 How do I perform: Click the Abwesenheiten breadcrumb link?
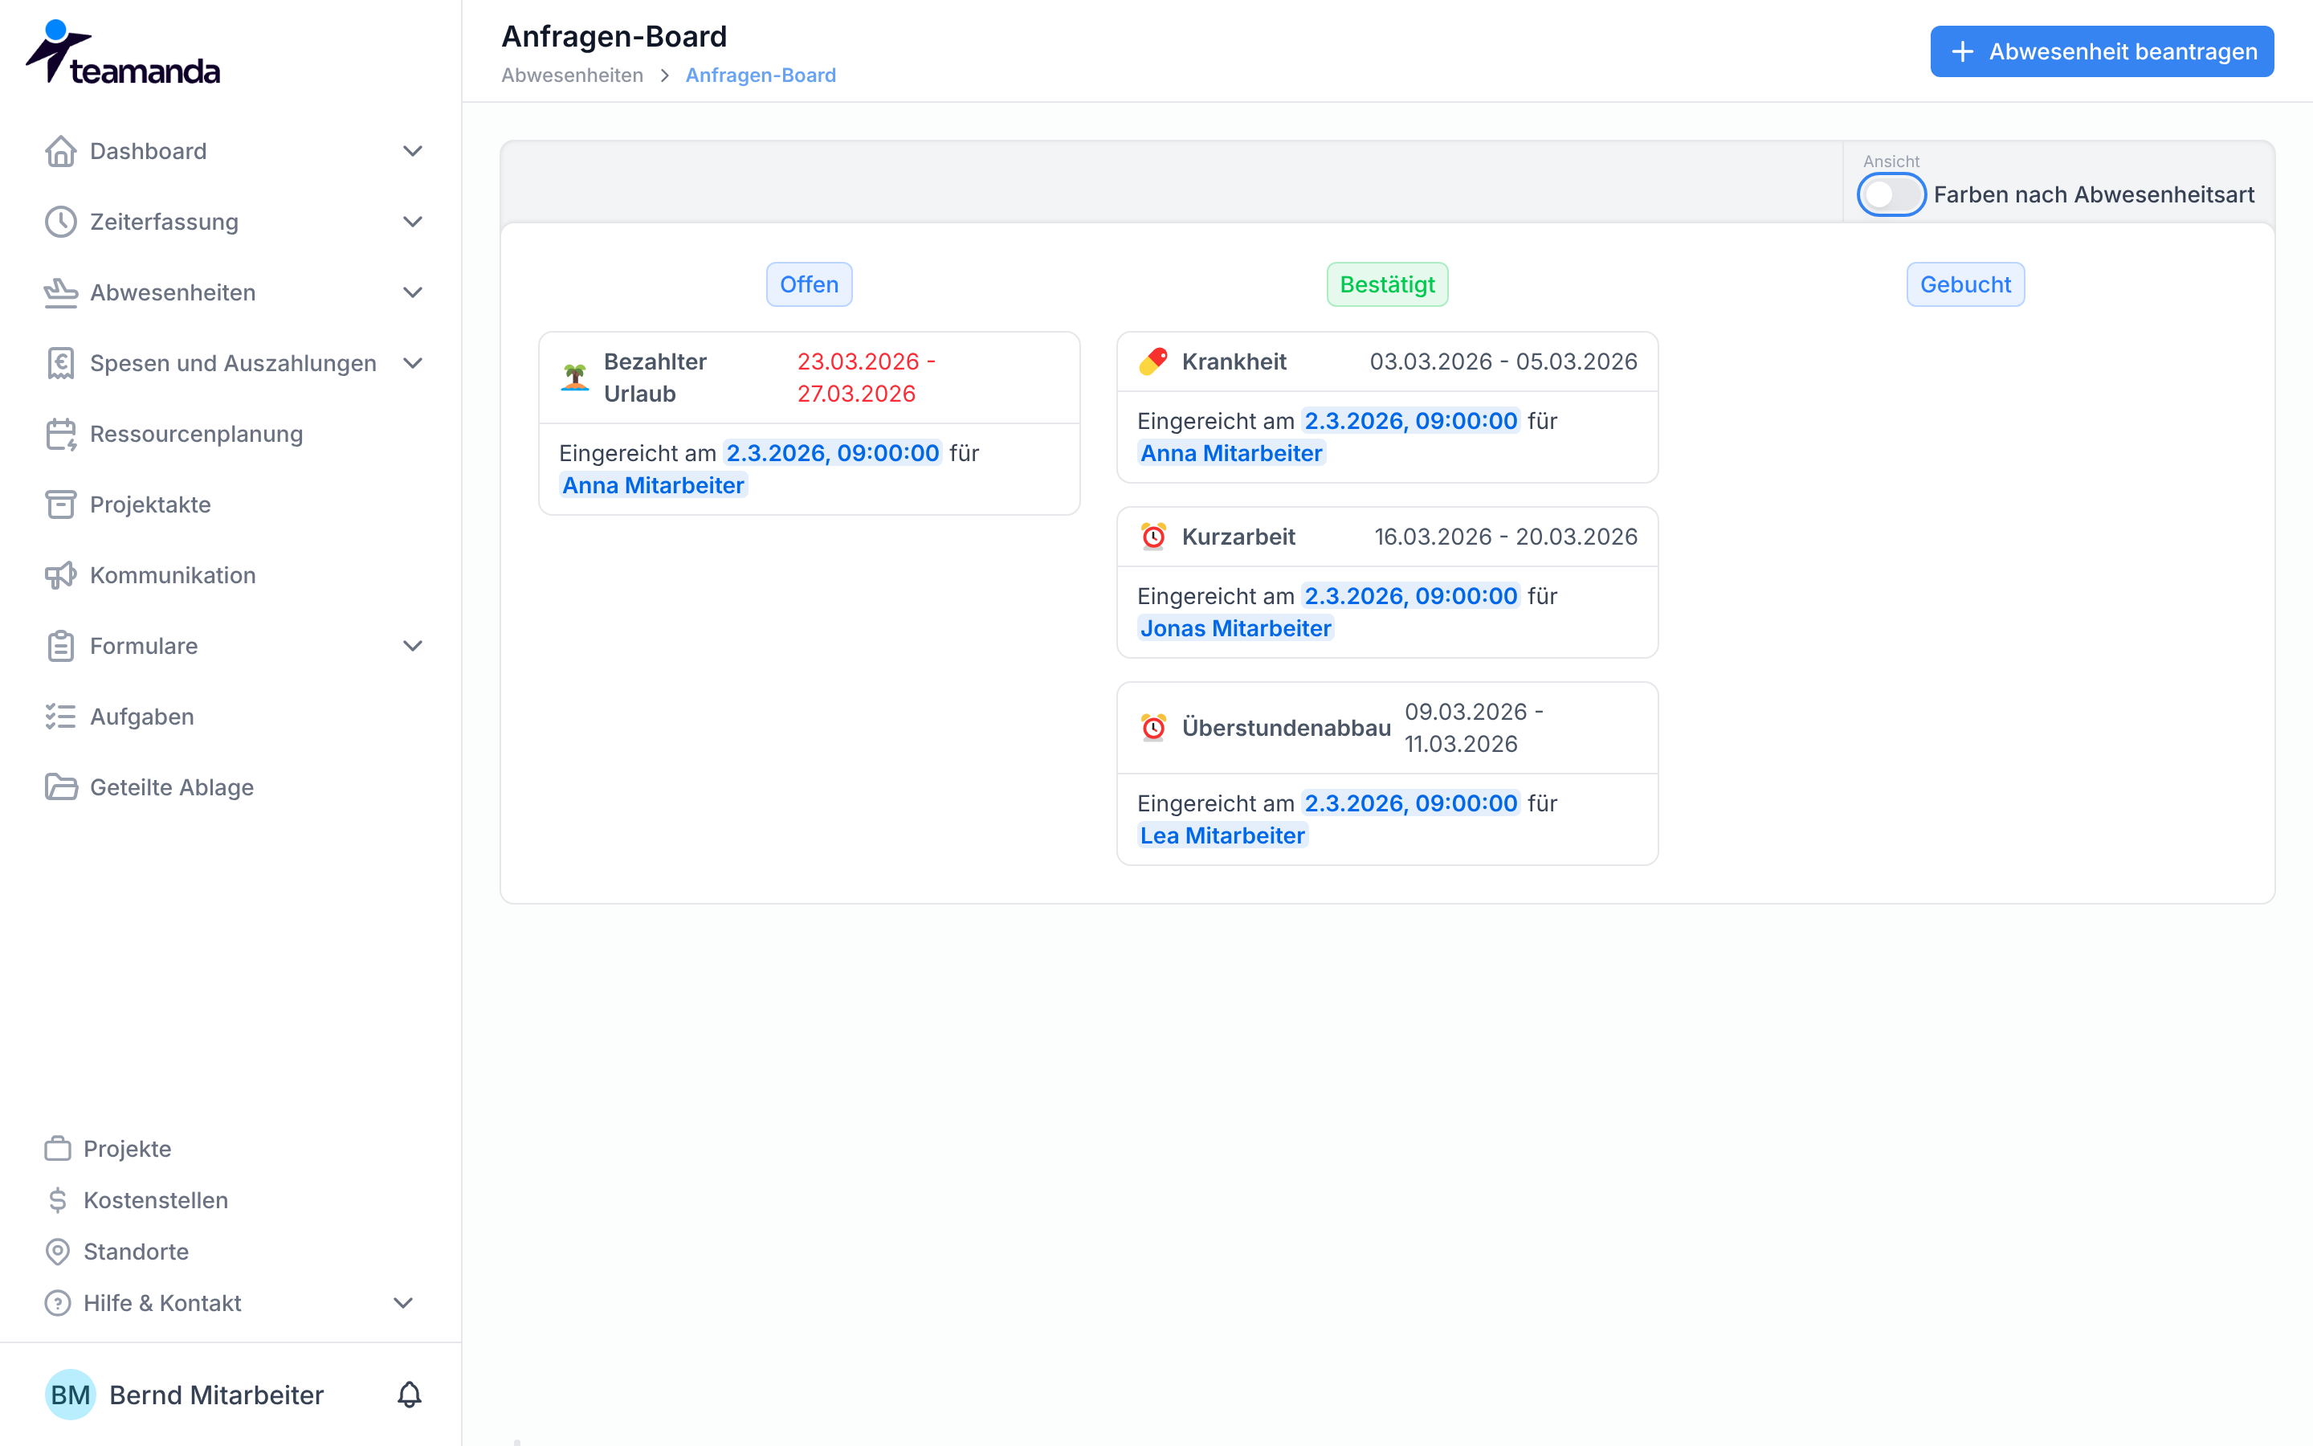pyautogui.click(x=572, y=76)
